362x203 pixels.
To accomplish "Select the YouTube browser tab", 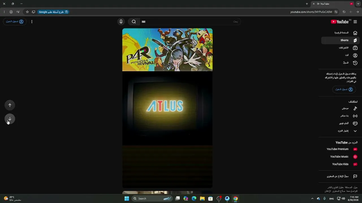I will (333, 4).
